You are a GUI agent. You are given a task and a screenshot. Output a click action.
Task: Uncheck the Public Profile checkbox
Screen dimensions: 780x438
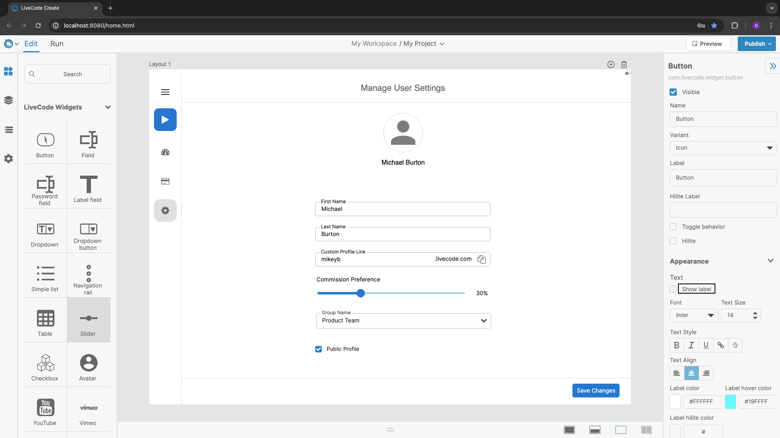pos(318,349)
